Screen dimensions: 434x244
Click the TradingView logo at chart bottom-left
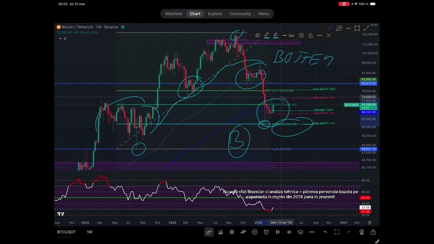coord(61,214)
